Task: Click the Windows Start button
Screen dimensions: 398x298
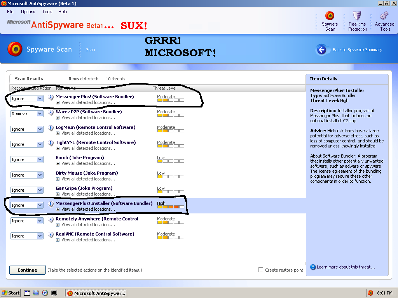Action: 10,293
